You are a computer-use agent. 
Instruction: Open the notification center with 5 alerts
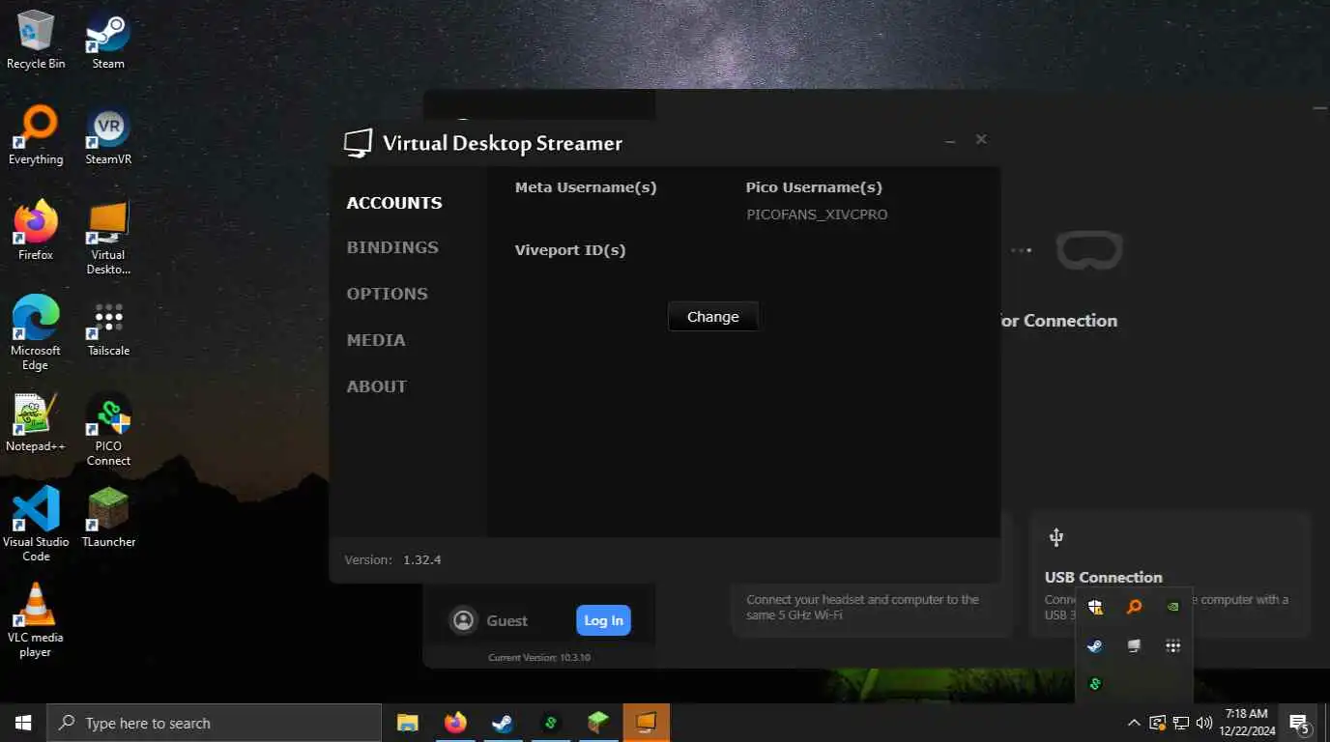pyautogui.click(x=1300, y=723)
